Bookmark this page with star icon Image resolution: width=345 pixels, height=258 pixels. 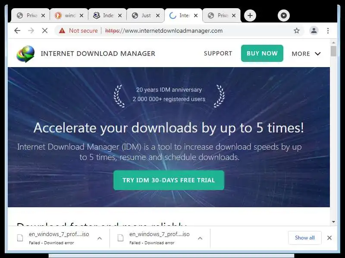pos(297,31)
